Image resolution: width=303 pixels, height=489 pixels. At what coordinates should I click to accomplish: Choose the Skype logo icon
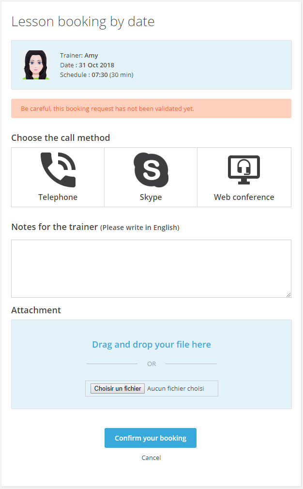(151, 169)
